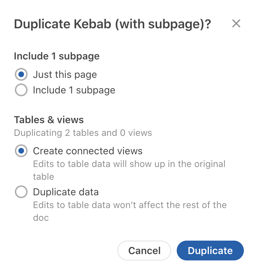Click the word 'doc' ending the last description
Screen dimensions: 258x276
click(41, 217)
